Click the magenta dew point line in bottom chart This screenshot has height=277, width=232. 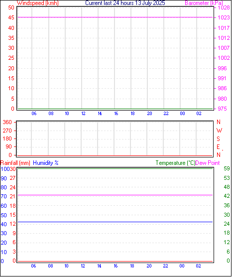tap(115, 195)
